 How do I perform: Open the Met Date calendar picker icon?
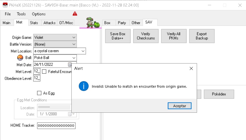click(70, 65)
